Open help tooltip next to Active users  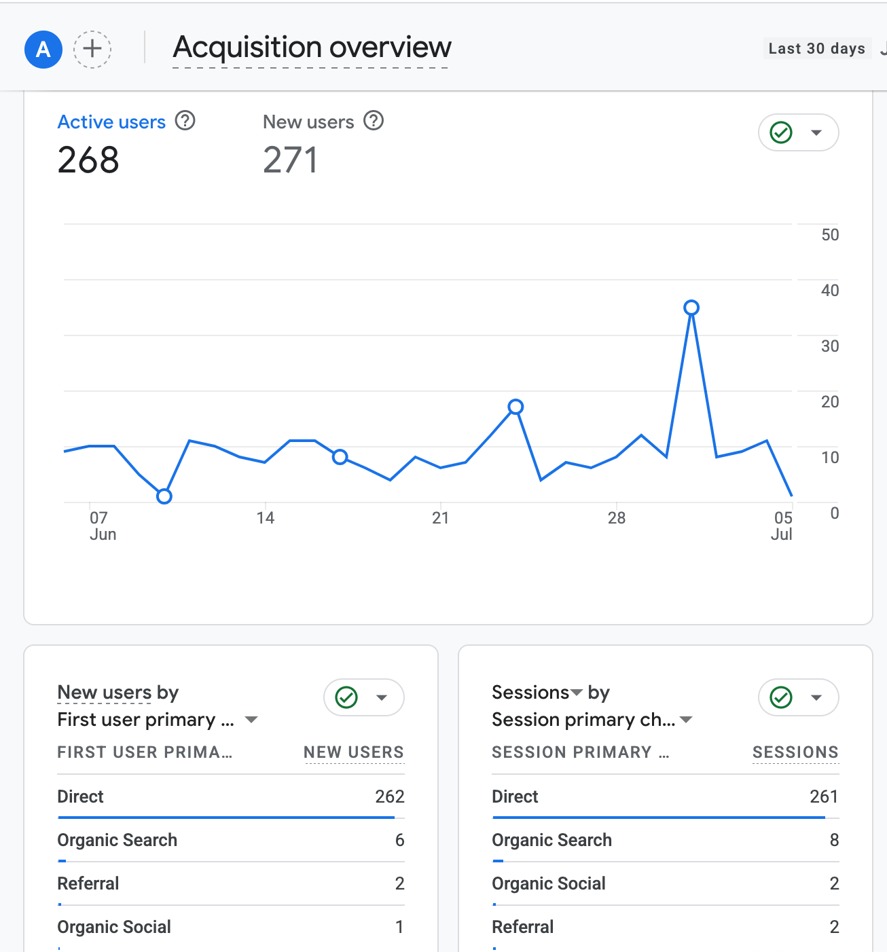pyautogui.click(x=185, y=121)
